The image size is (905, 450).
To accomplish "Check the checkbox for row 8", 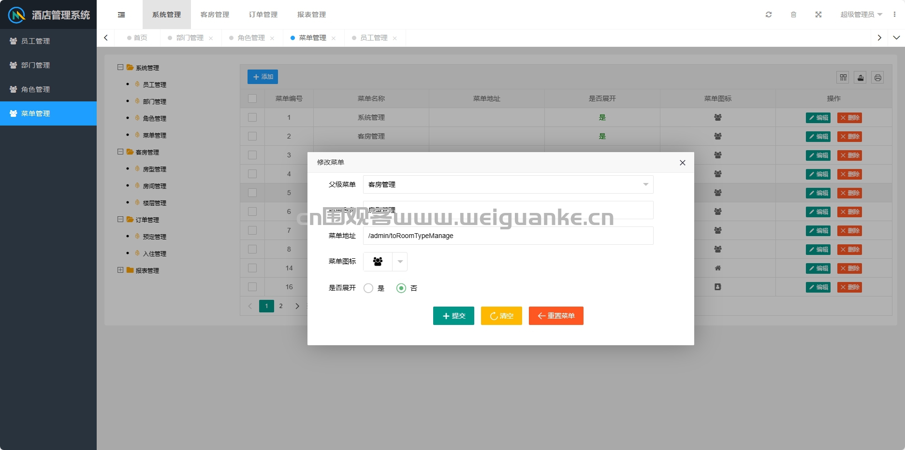I will click(x=252, y=249).
